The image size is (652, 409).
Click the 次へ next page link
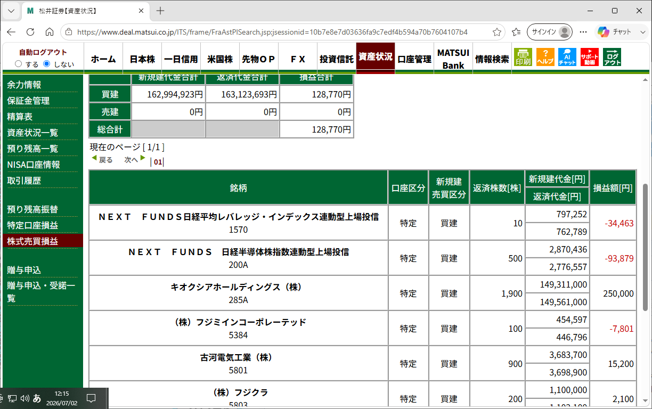[135, 160]
